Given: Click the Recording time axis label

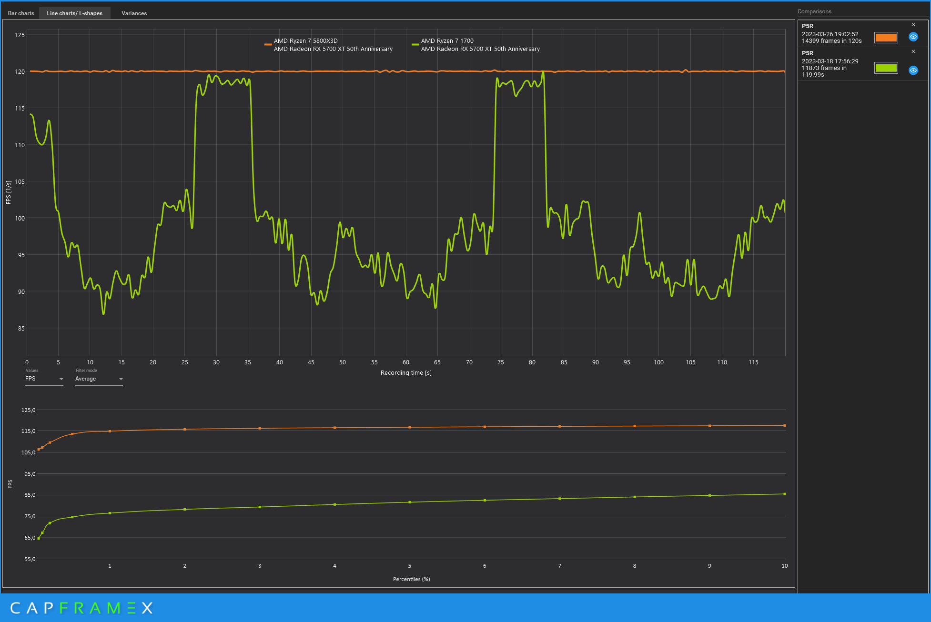Looking at the screenshot, I should click(x=405, y=373).
